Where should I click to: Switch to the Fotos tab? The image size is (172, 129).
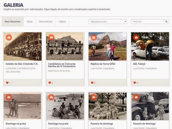coord(30,22)
